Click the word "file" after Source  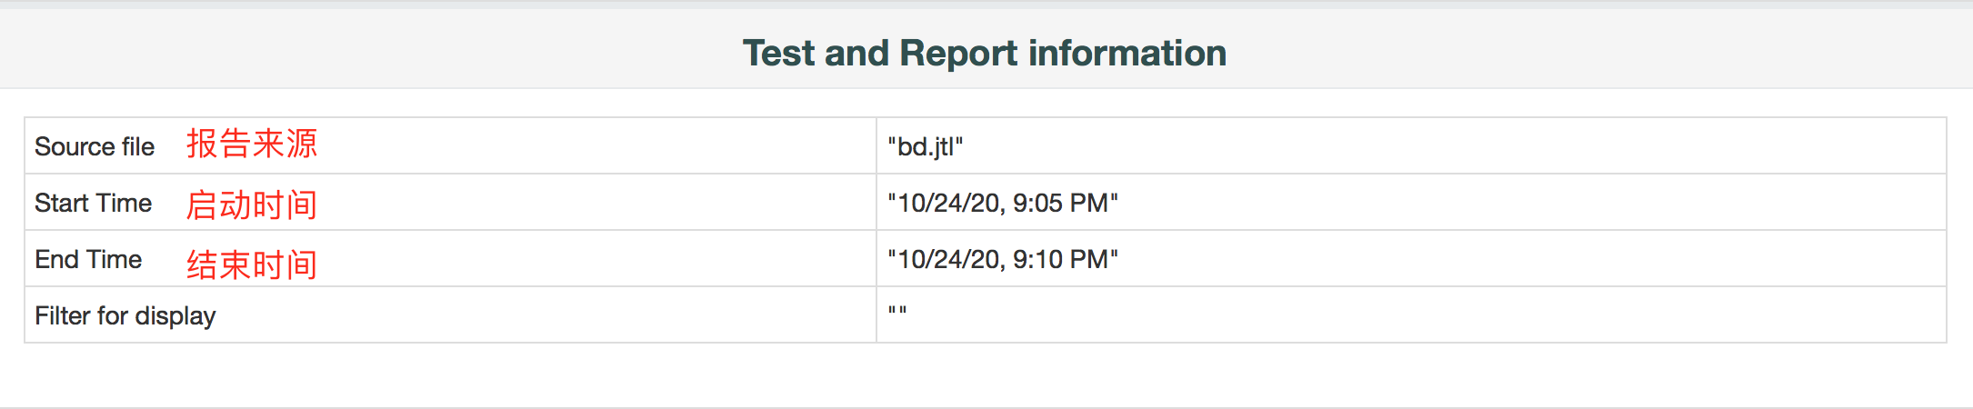point(138,146)
